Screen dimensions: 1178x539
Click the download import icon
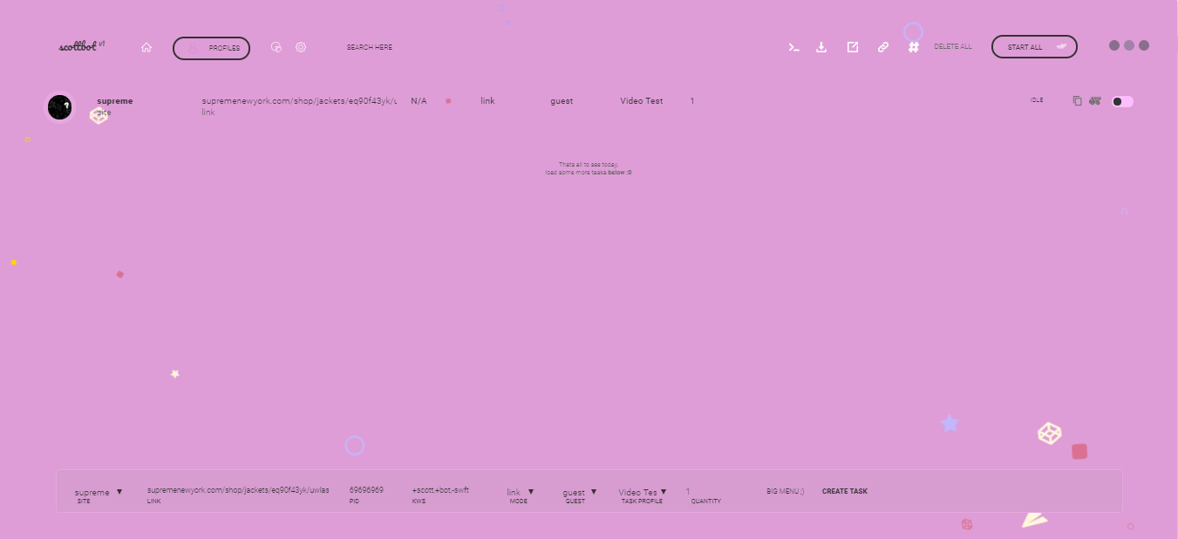click(x=821, y=47)
